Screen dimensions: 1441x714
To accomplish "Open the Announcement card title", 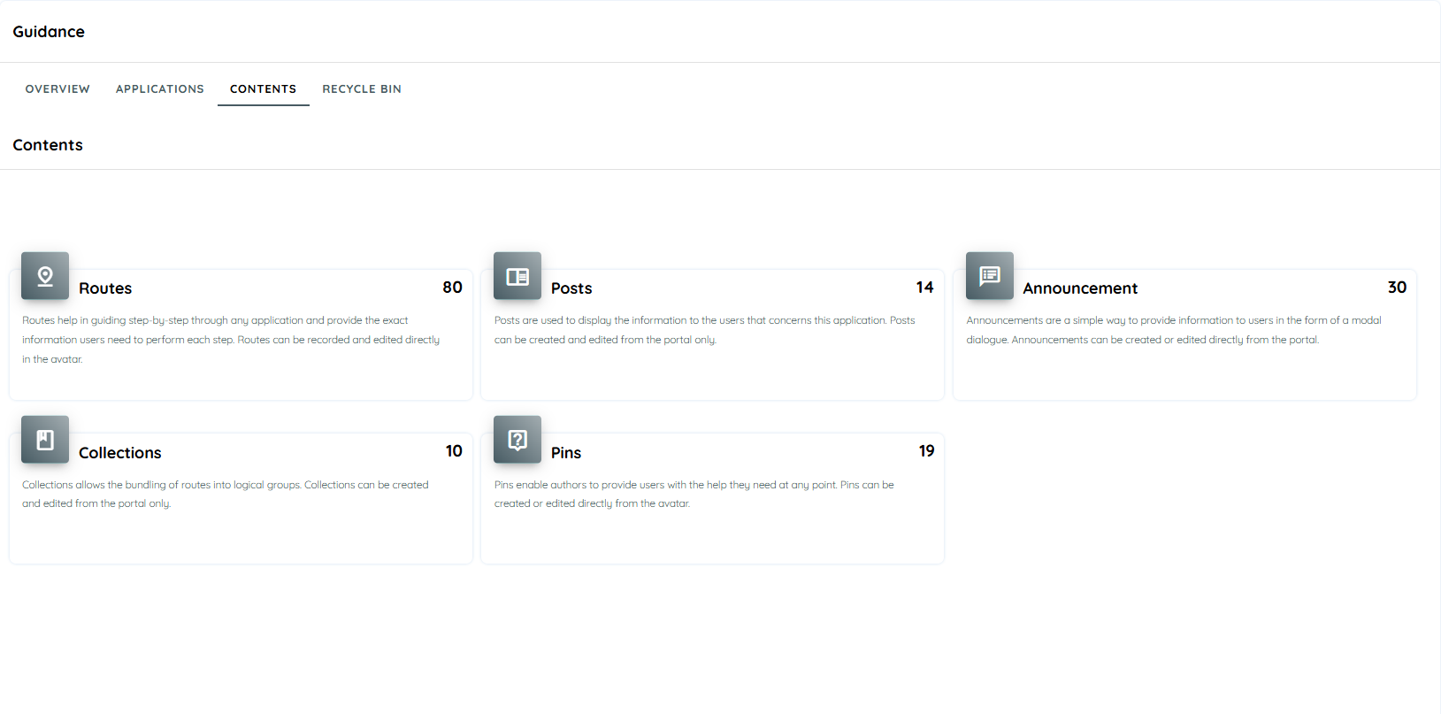I will 1080,288.
